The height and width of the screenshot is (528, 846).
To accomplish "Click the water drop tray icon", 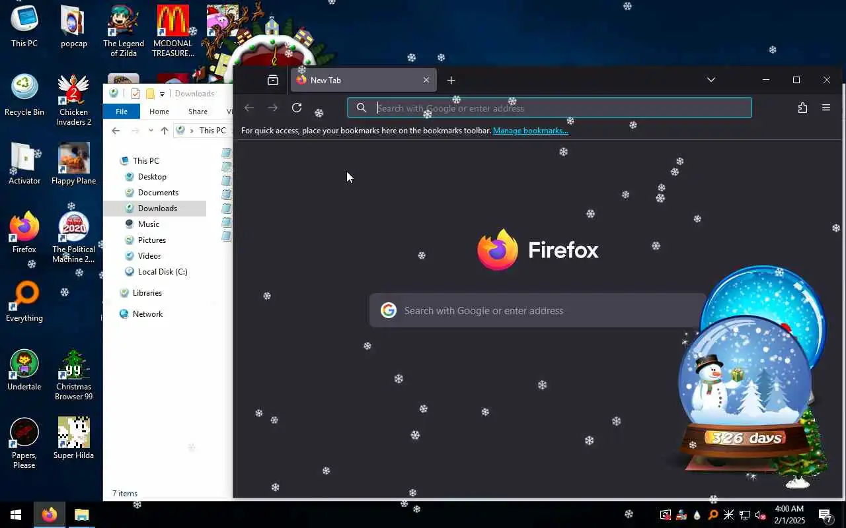I will pyautogui.click(x=697, y=515).
